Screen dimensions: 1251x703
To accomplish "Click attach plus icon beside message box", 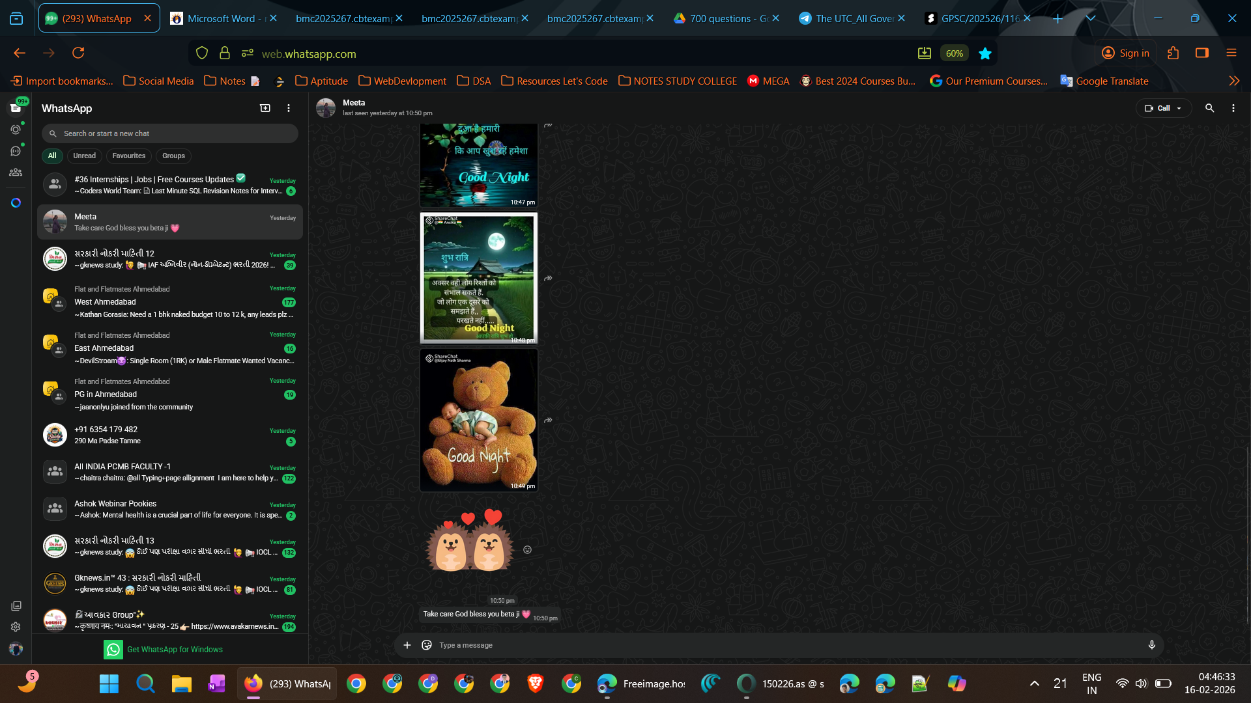I will (407, 645).
